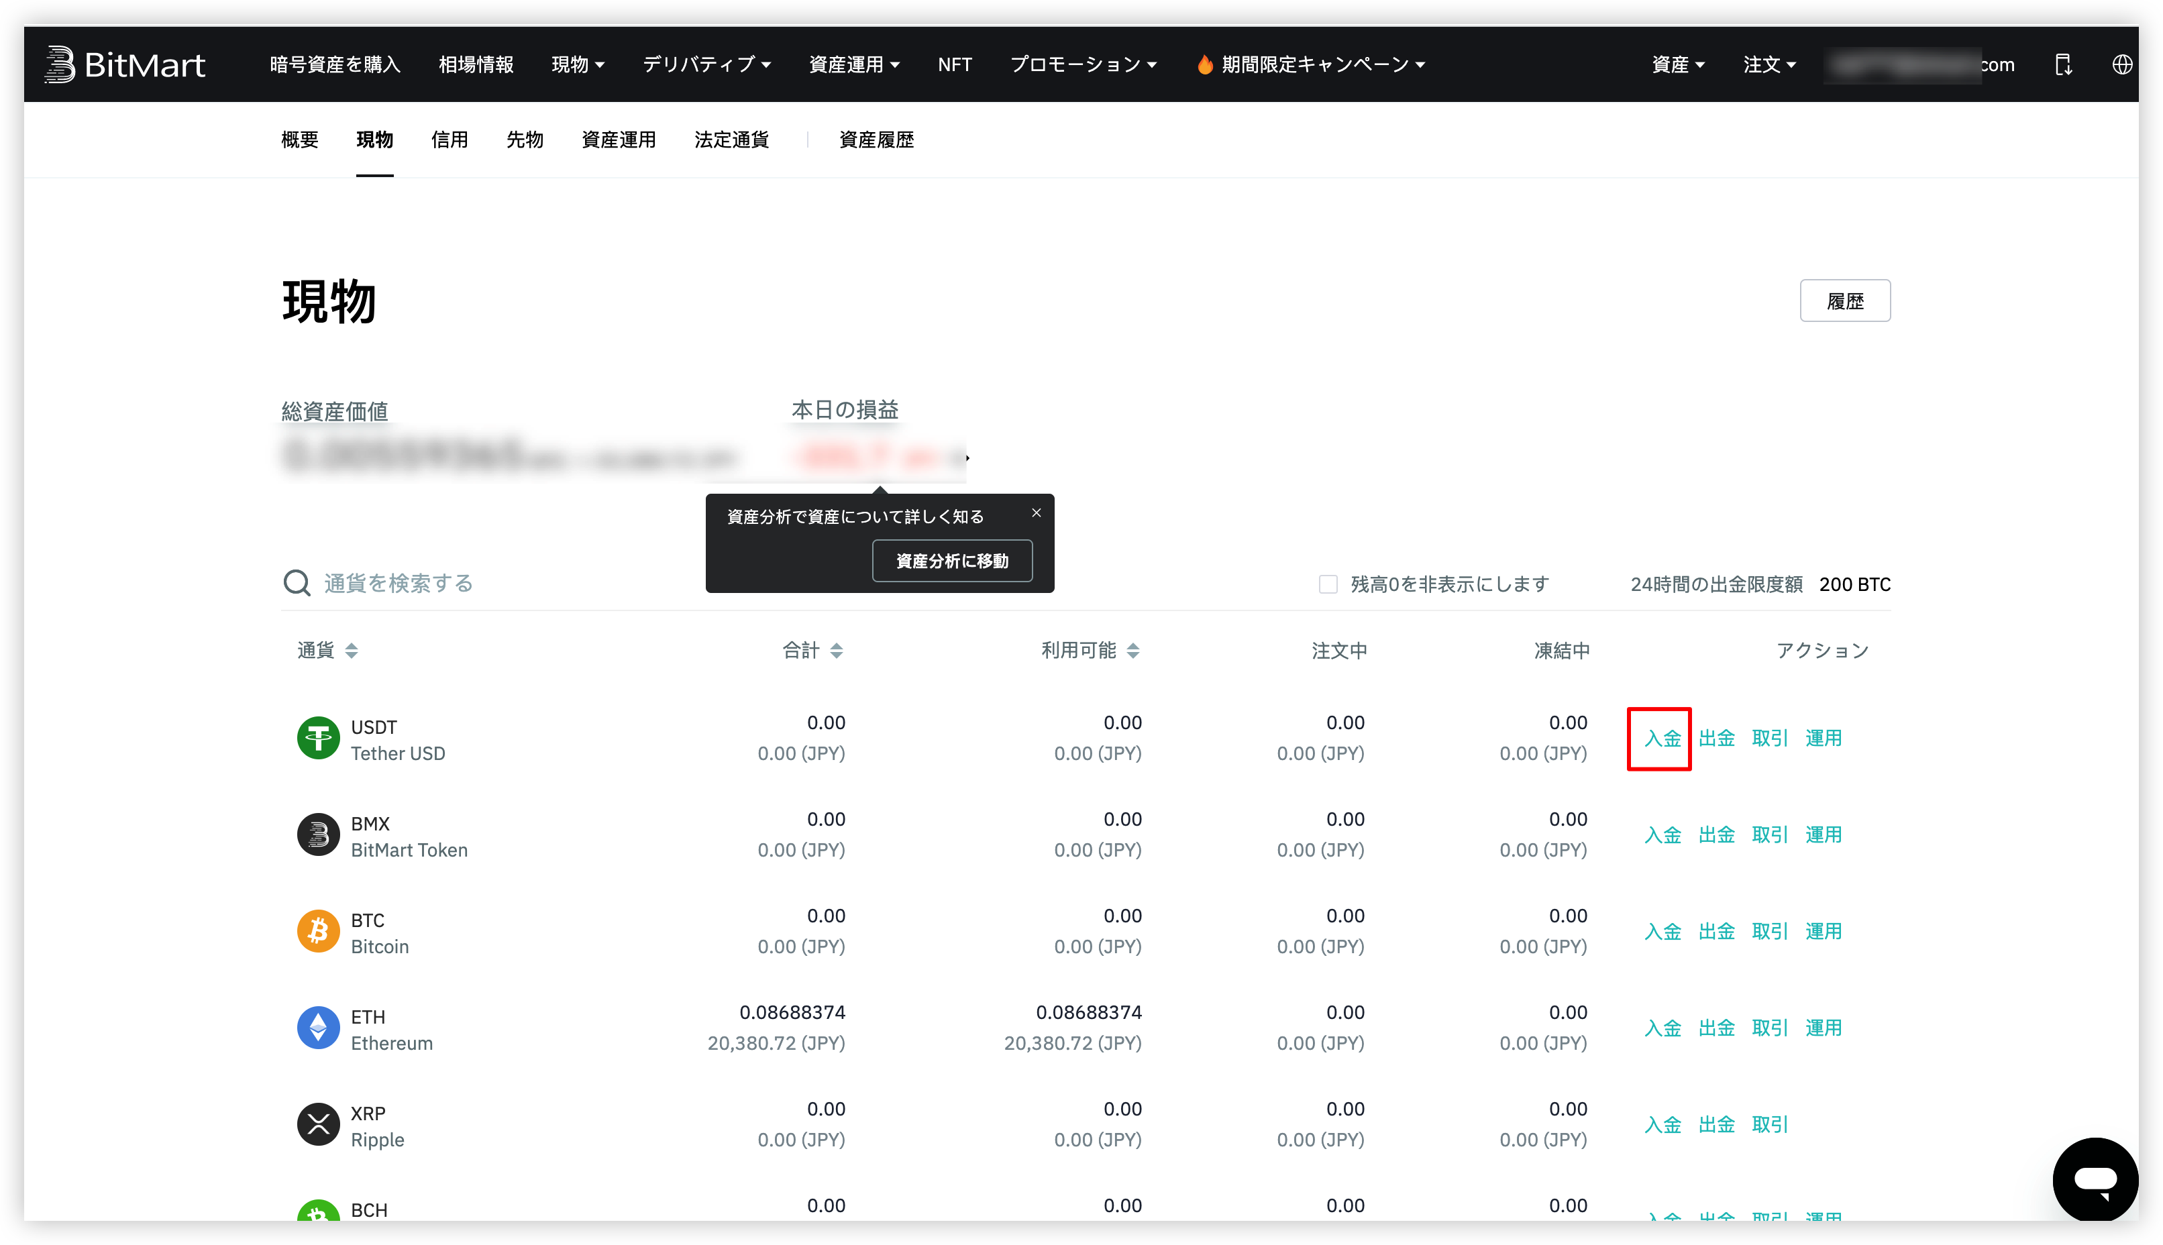Expand today's profit/loss arrow
The height and width of the screenshot is (1245, 2163).
pos(967,458)
